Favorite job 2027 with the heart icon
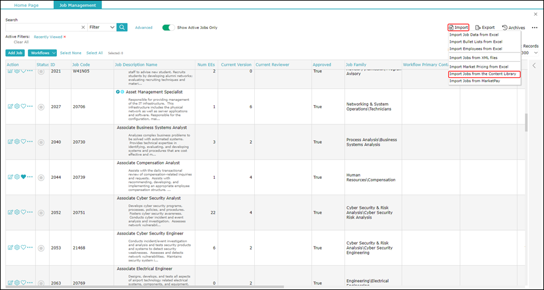544x290 pixels. point(23,106)
